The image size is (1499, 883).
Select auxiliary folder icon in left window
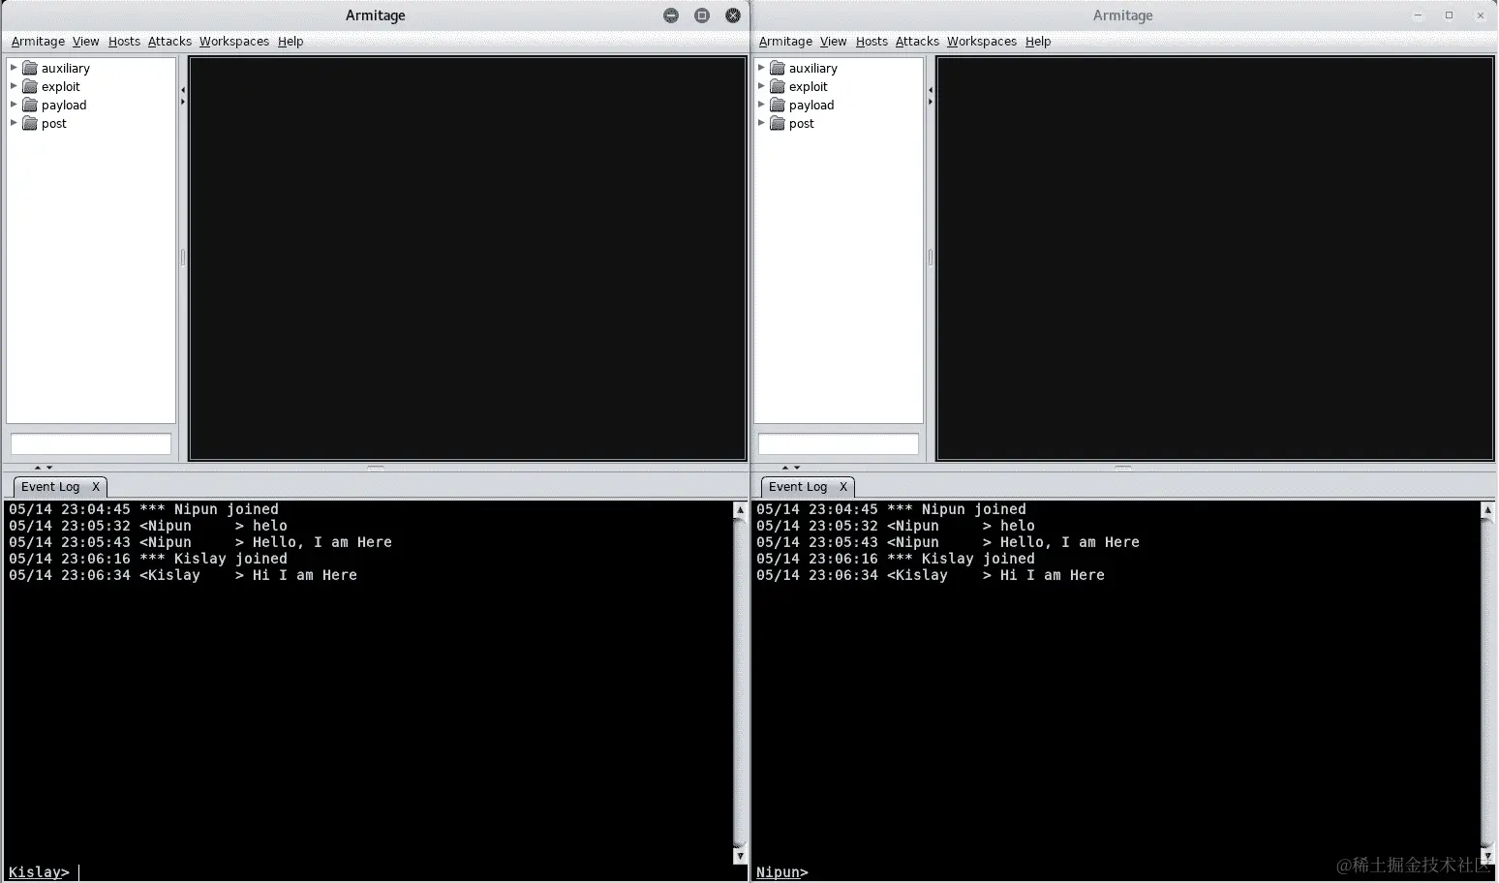click(30, 68)
